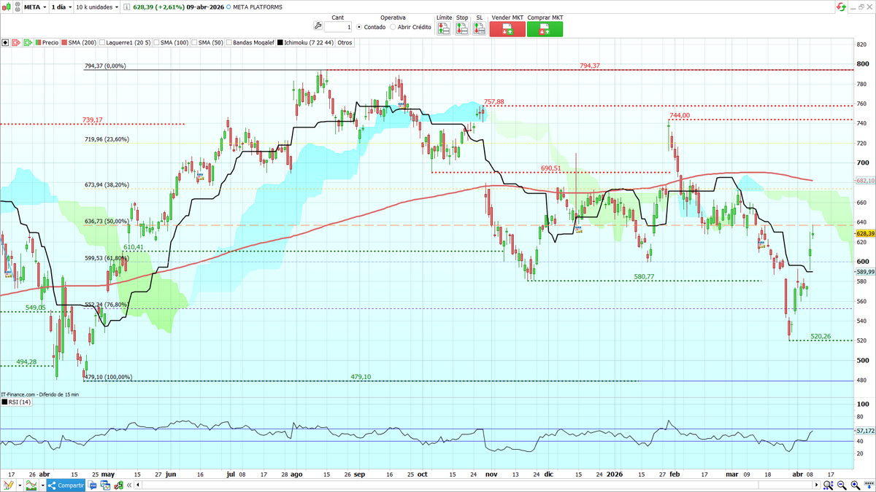Viewport: 876px width, 492px height.
Task: Click the info icon beside the price
Action: click(x=127, y=6)
